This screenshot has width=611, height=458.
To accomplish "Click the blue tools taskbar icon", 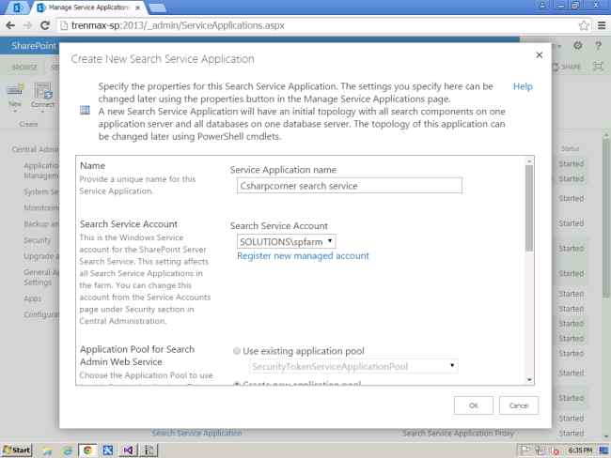I will [x=107, y=450].
